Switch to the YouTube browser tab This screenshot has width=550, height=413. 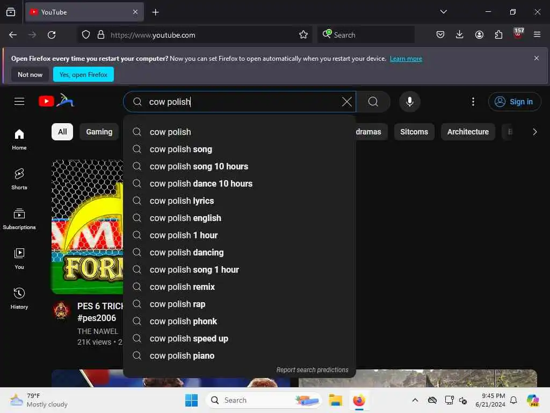[84, 12]
